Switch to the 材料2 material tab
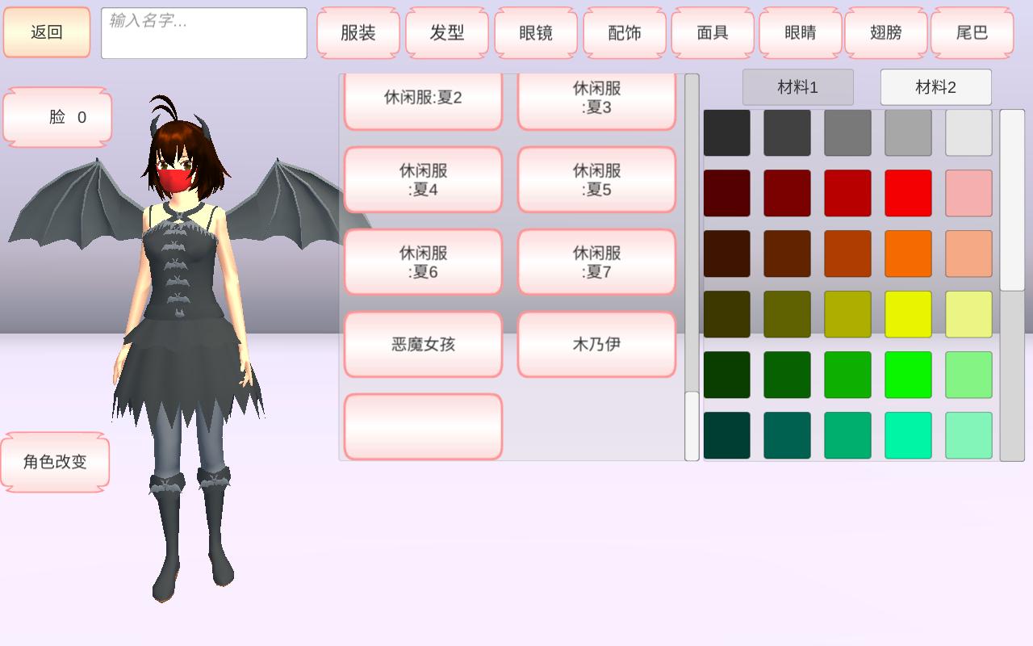 point(935,87)
